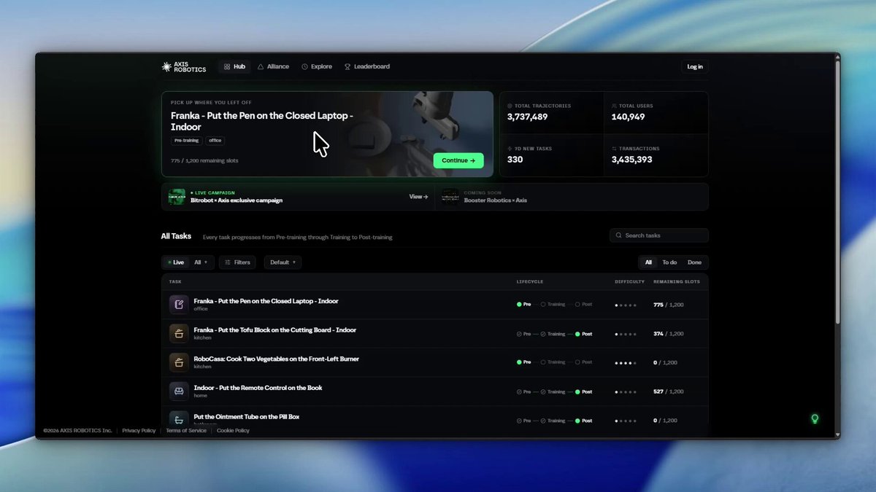Click the green lightbulb icon
Screen dimensions: 876x492
coord(815,419)
